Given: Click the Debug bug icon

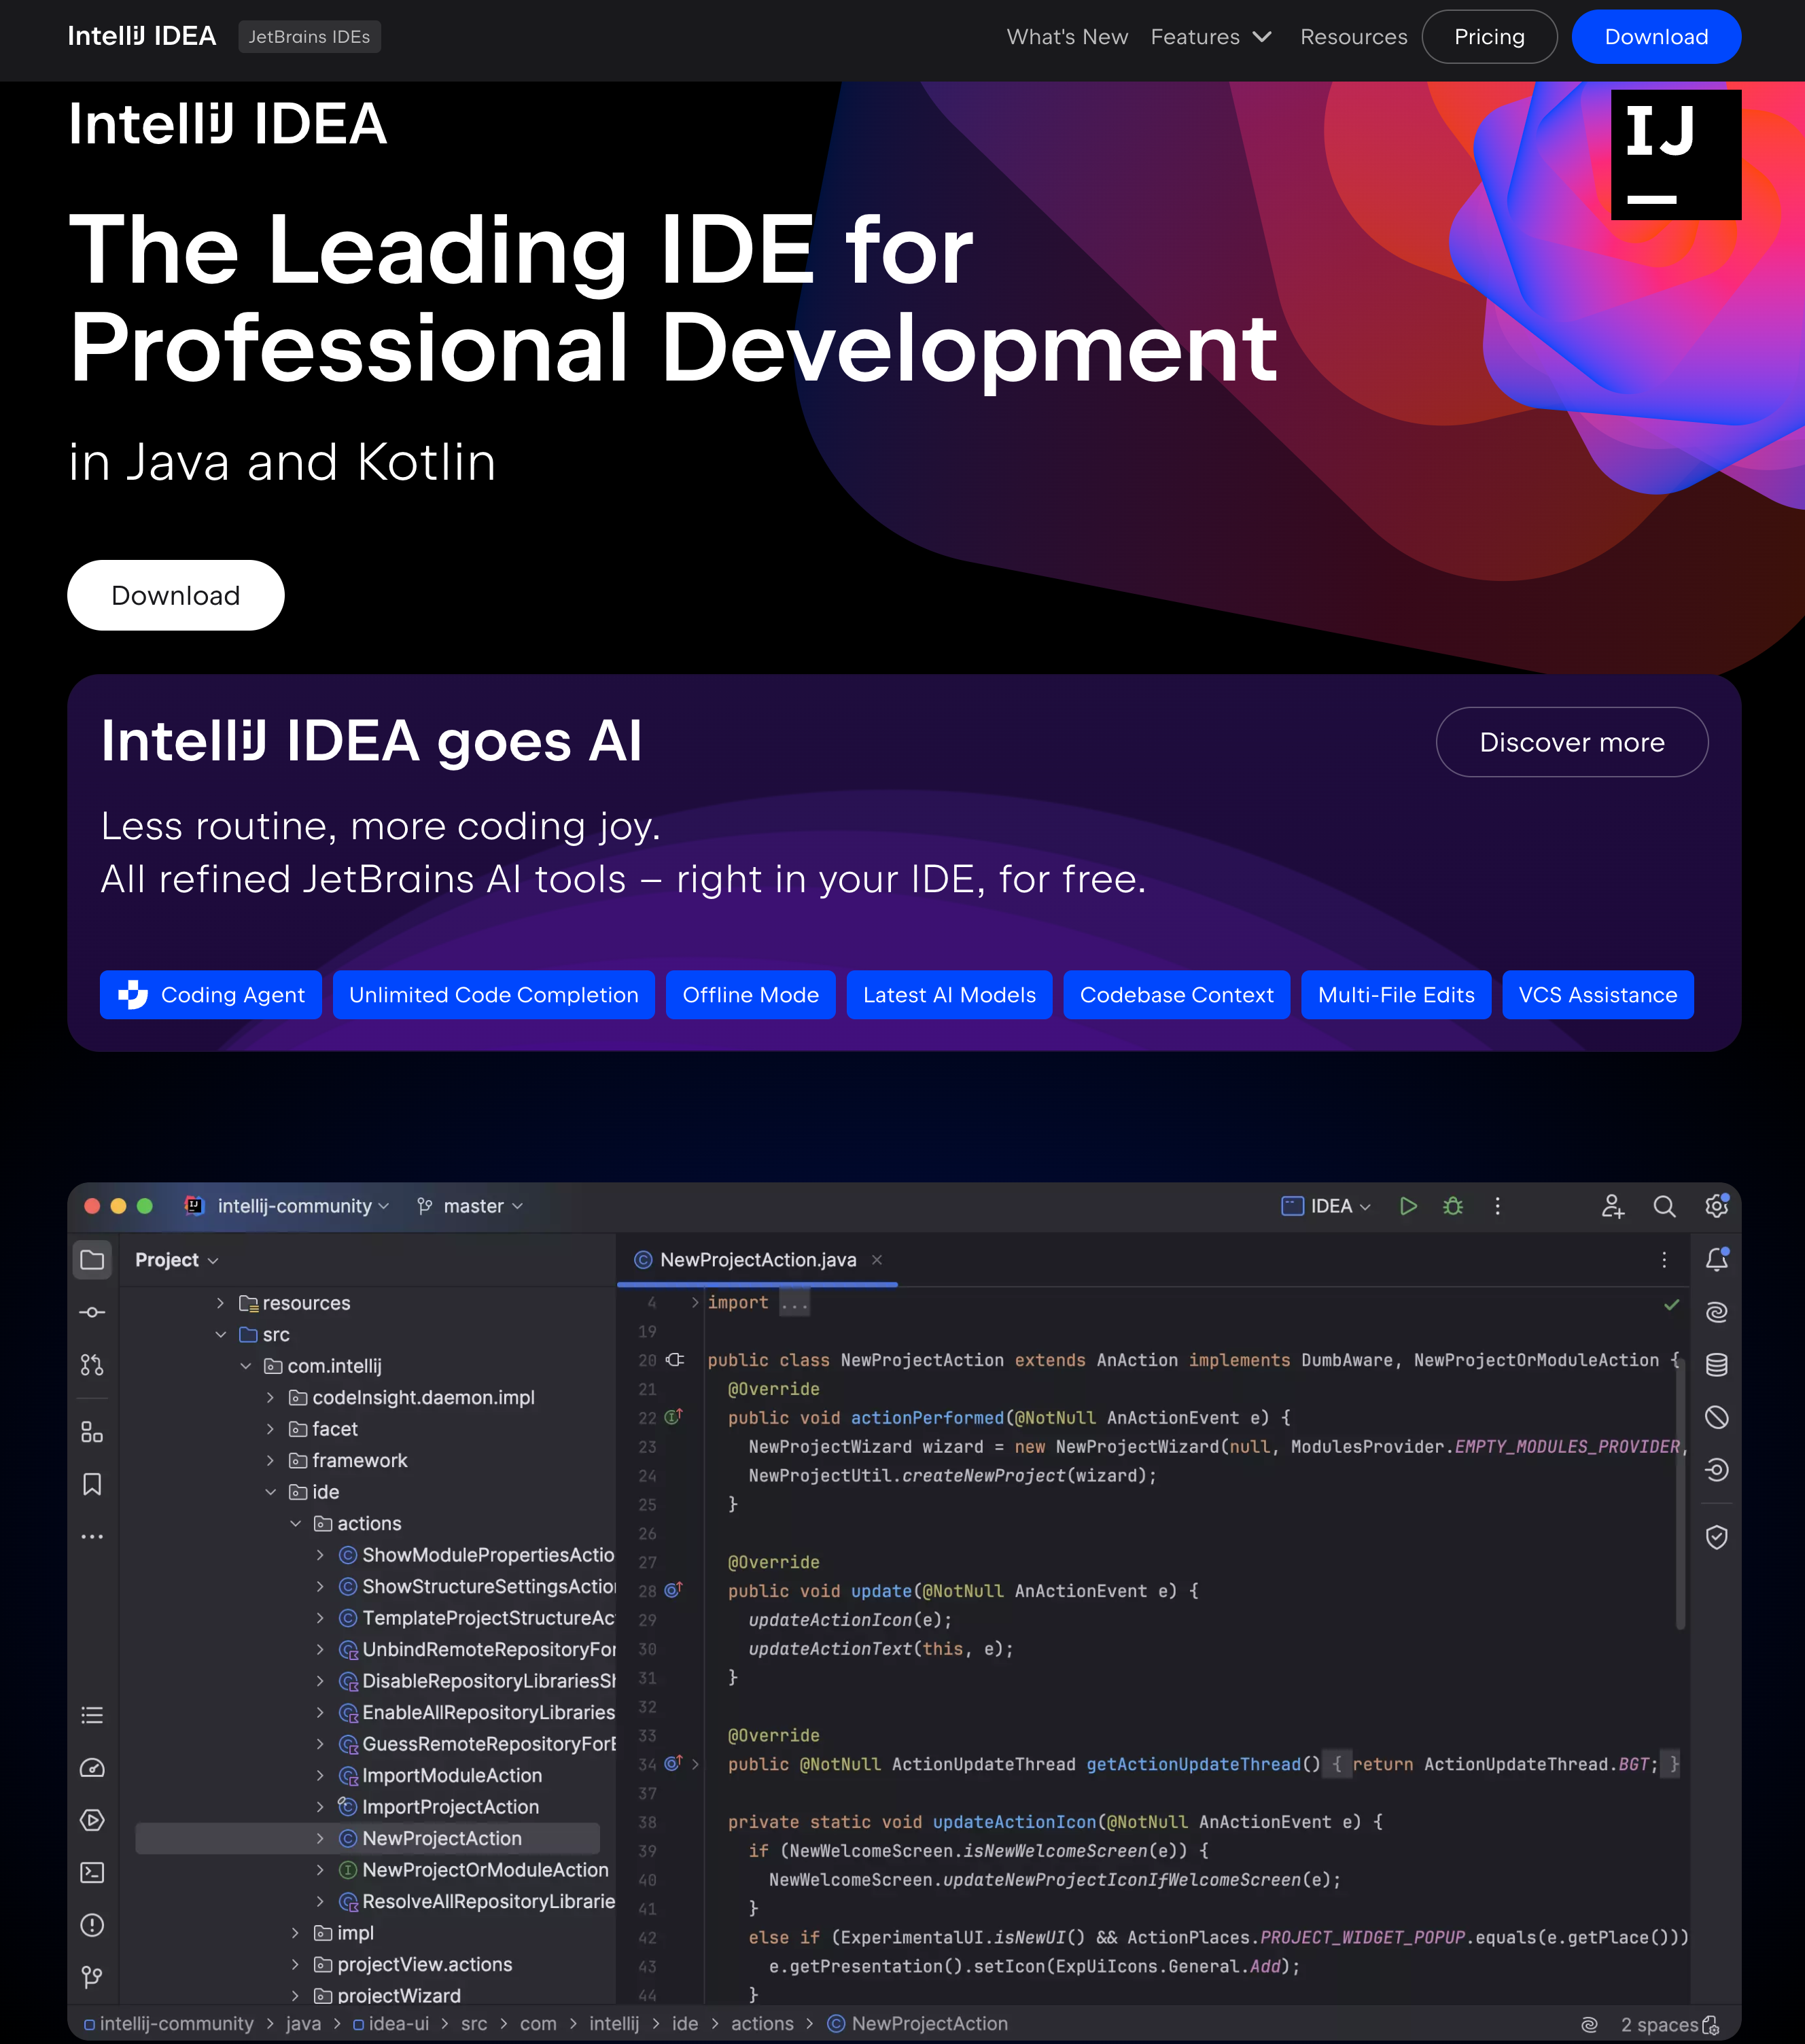Looking at the screenshot, I should point(1453,1206).
